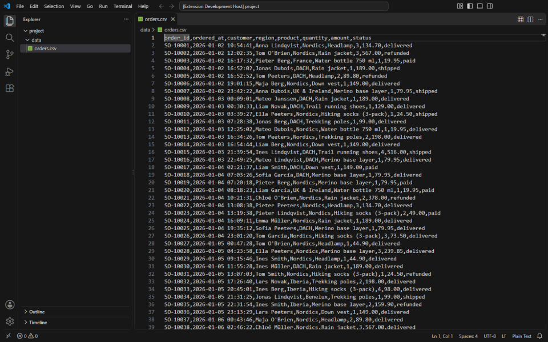Open Explorer Views and More Actions
The height and width of the screenshot is (342, 548).
pos(126,19)
